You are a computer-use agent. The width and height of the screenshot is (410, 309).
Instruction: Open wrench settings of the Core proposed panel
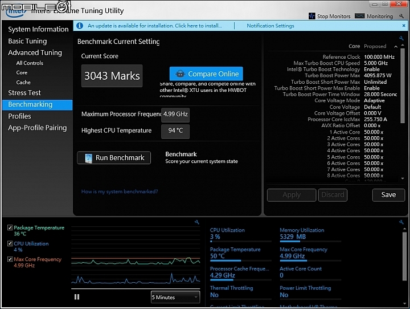coord(401,38)
